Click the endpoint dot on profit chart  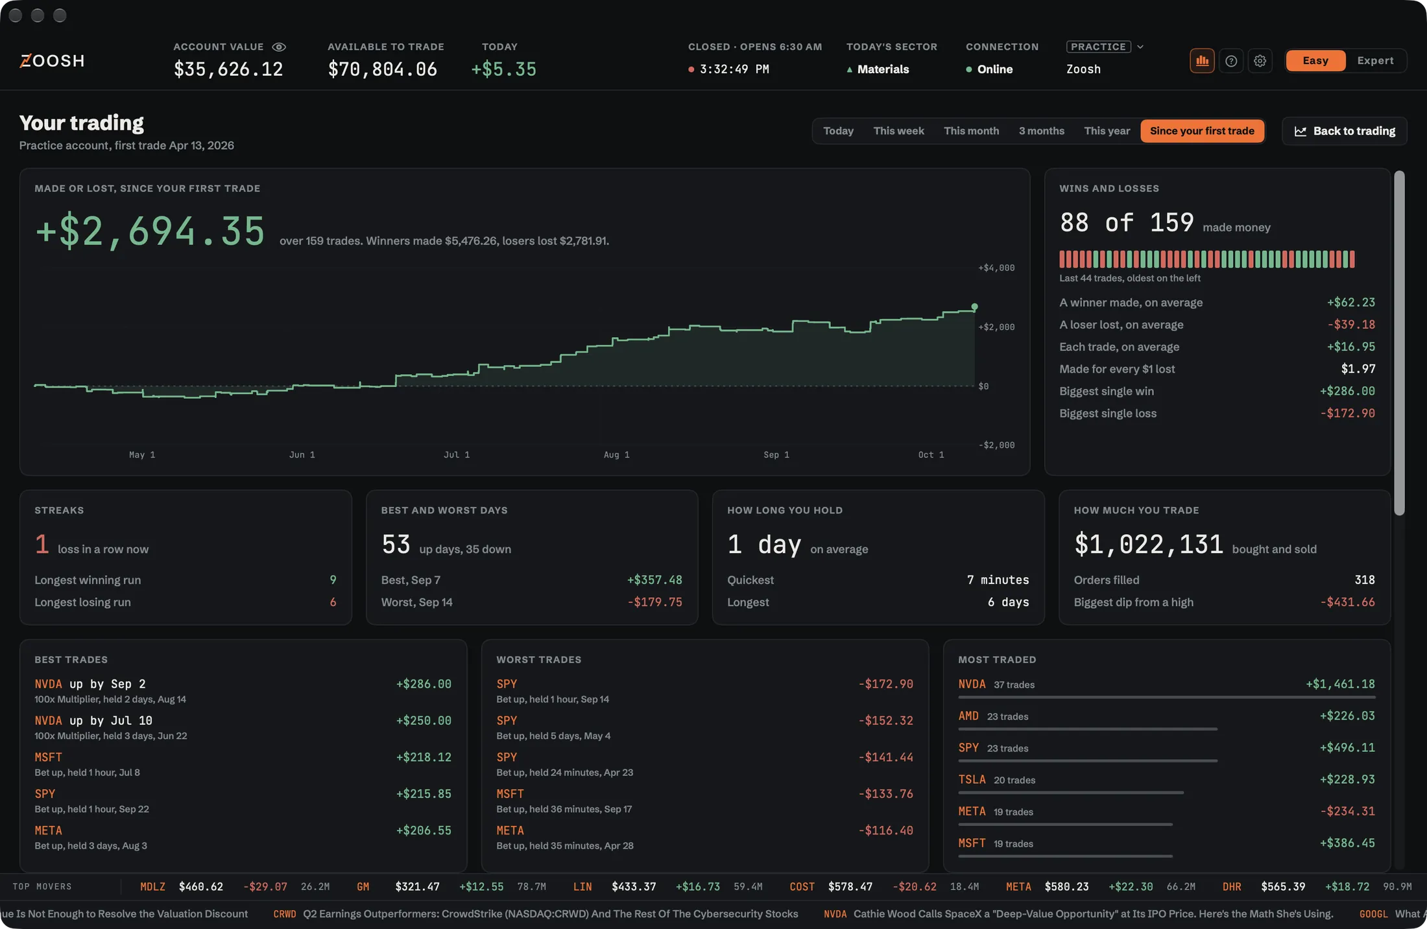coord(974,307)
